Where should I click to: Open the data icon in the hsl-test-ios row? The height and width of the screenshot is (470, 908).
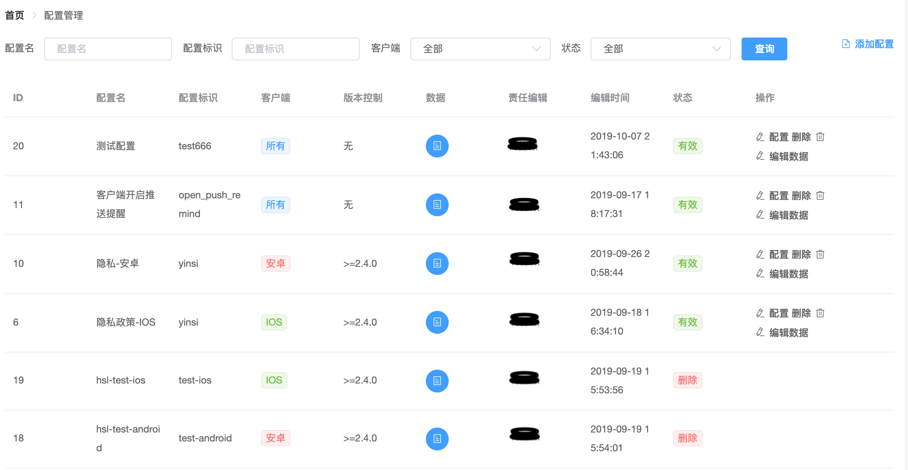[437, 381]
